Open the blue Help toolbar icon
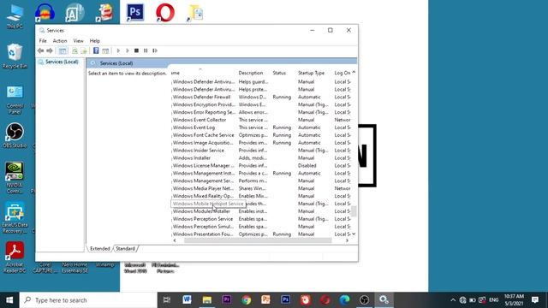Viewport: 548px width, 308px height. click(x=96, y=50)
